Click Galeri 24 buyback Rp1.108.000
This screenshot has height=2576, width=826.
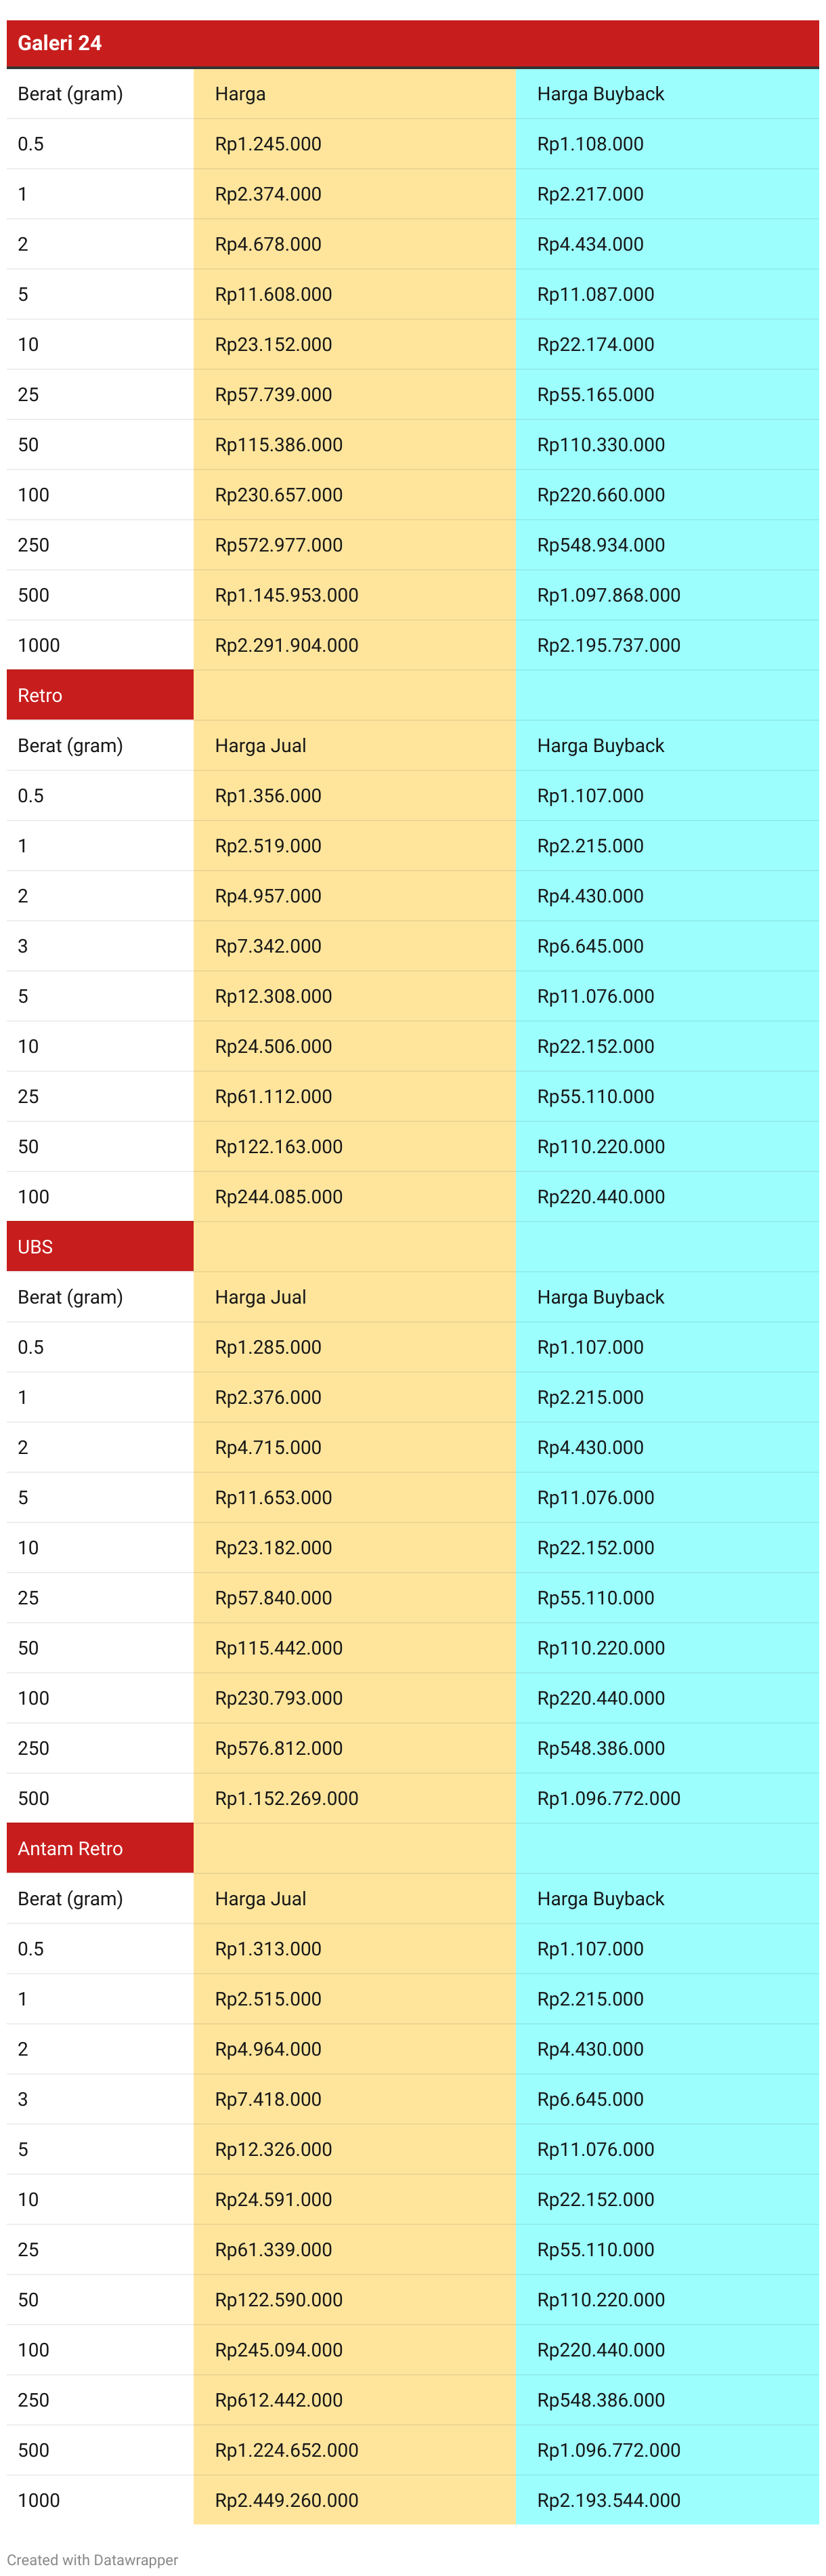(590, 144)
